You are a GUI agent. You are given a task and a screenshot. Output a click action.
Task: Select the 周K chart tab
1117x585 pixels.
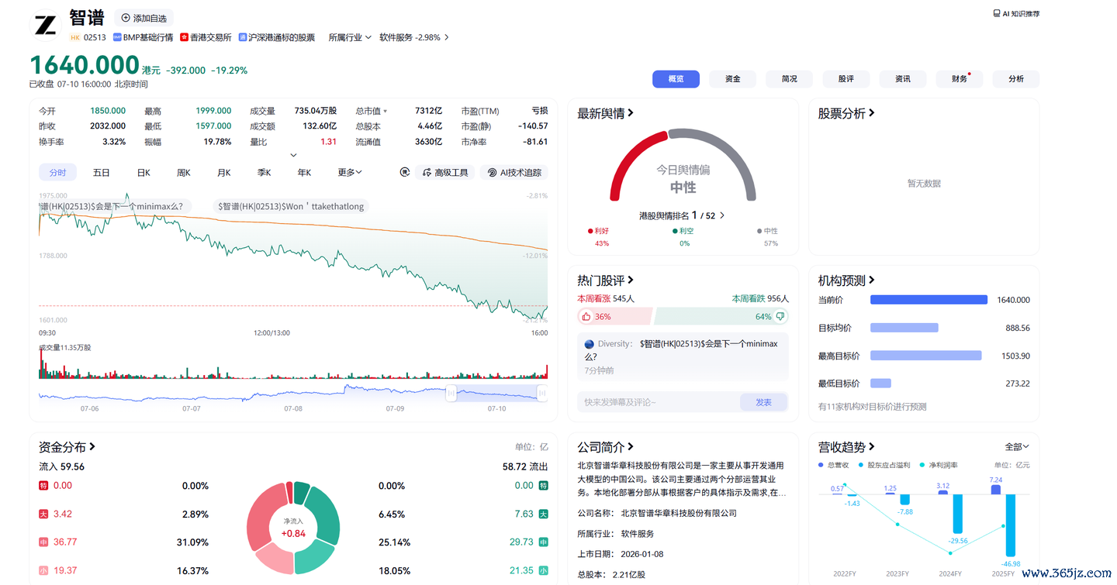coord(184,173)
